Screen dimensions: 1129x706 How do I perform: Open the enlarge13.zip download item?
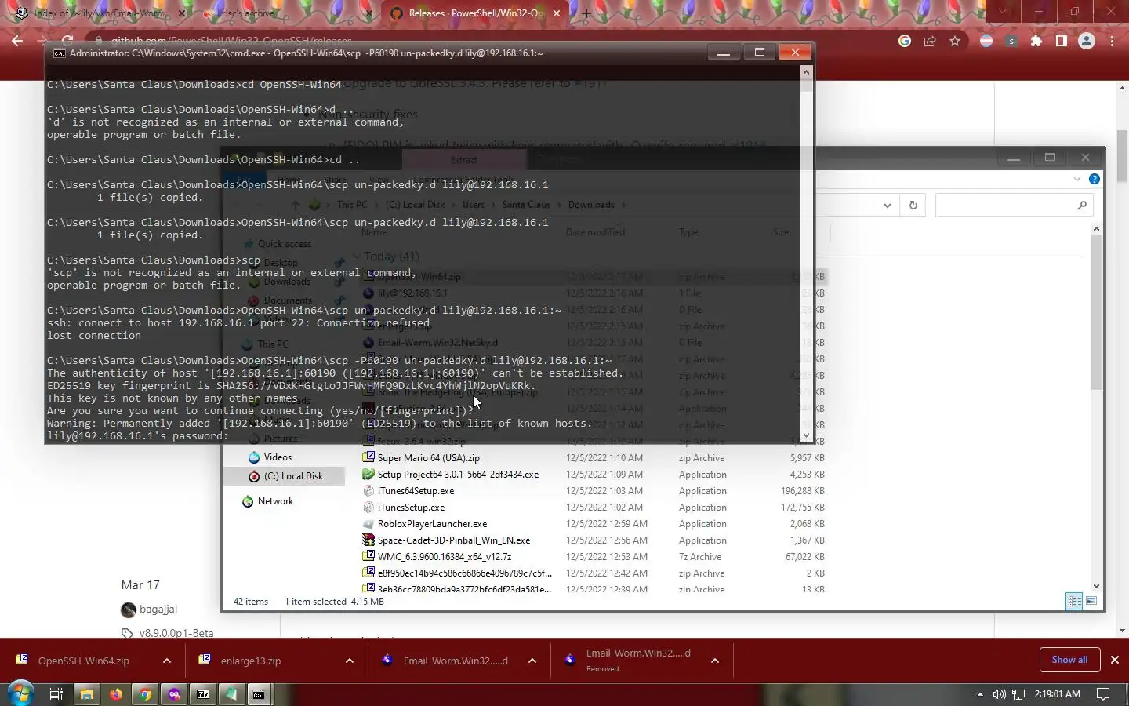pyautogui.click(x=251, y=661)
